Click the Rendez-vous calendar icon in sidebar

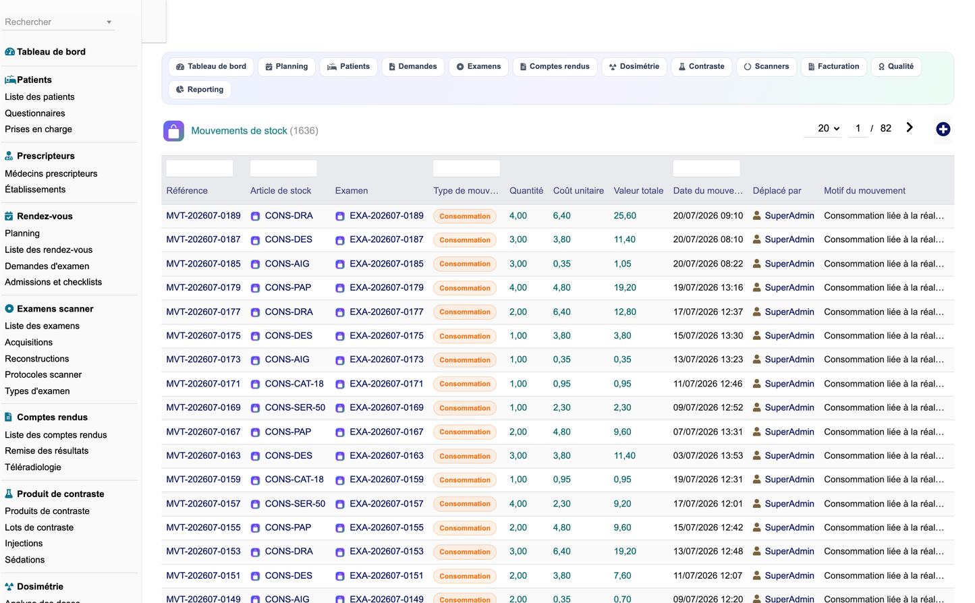[9, 217]
